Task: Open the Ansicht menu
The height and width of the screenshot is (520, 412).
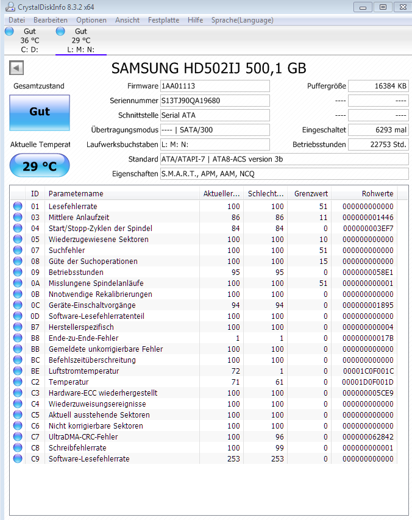Action: click(127, 20)
